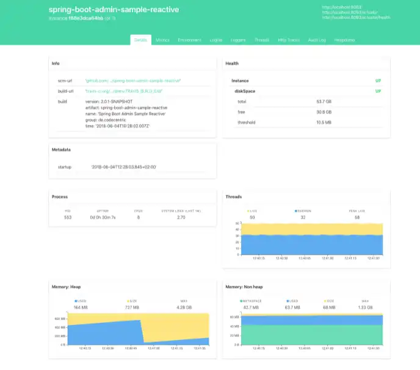The image size is (420, 370).
Task: Click the heap SIZE yellow legend marker
Action: point(128,301)
